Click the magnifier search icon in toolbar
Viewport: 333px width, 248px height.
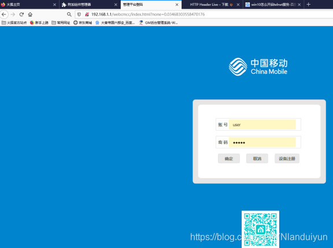[x=69, y=14]
